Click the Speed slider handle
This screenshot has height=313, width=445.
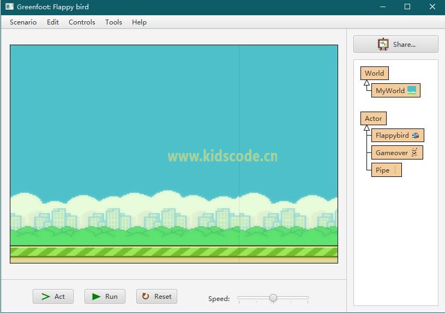click(x=273, y=298)
